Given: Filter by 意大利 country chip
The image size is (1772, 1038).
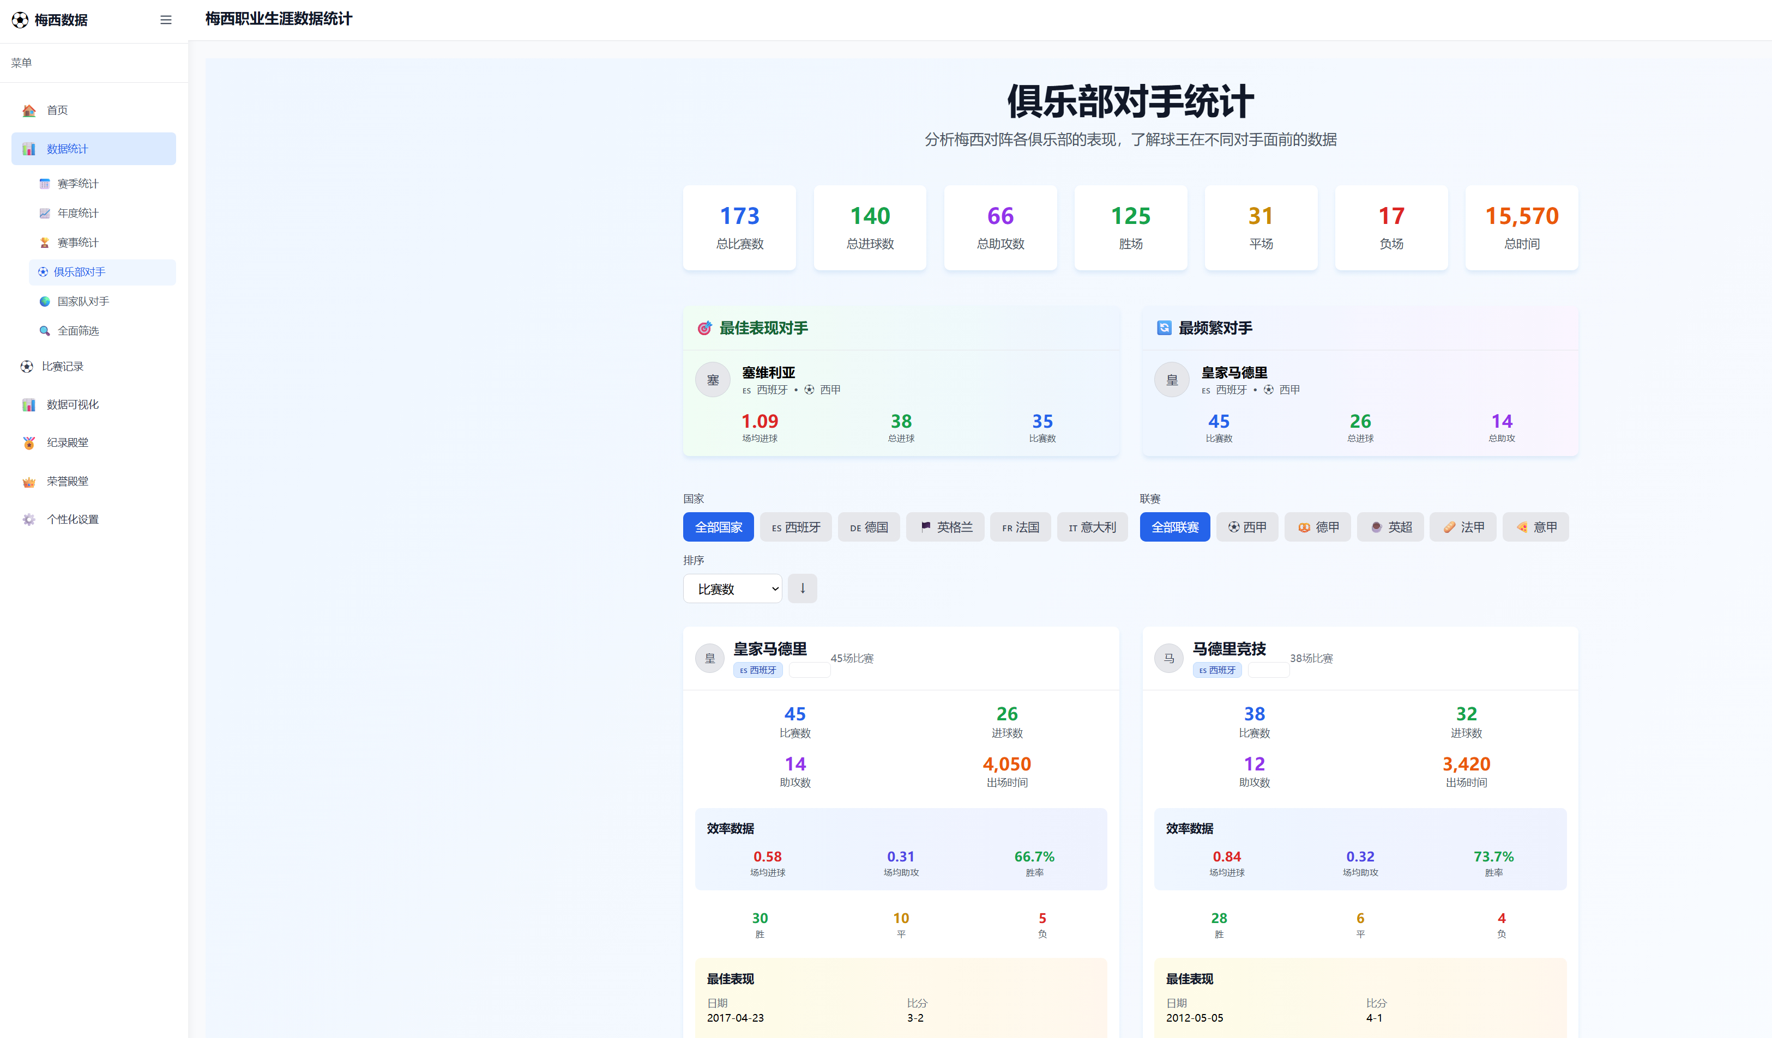Looking at the screenshot, I should (x=1092, y=527).
